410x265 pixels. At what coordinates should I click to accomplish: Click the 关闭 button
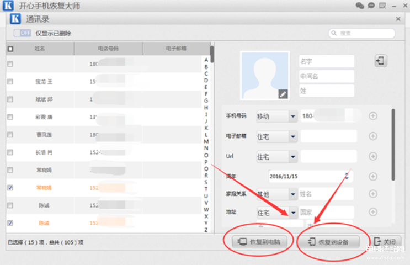pos(385,242)
